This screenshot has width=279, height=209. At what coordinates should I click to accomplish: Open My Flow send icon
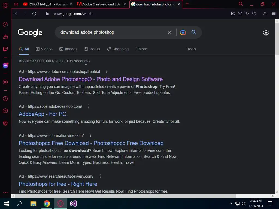tap(247, 14)
